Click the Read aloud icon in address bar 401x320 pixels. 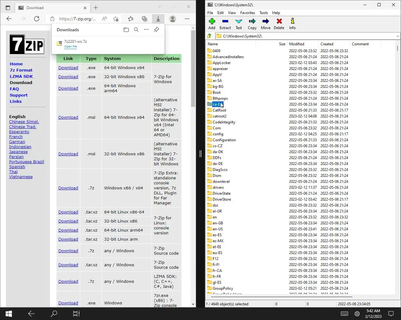click(x=105, y=19)
